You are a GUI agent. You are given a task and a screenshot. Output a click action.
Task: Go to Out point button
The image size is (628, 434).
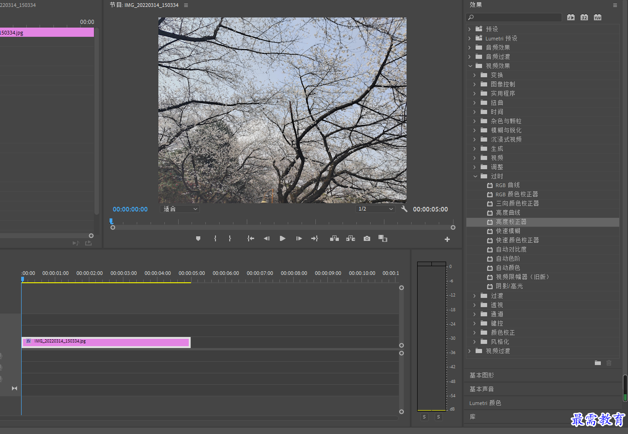point(314,239)
